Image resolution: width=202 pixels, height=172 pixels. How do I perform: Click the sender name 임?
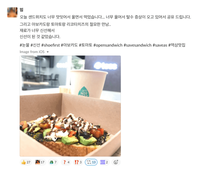(21, 10)
